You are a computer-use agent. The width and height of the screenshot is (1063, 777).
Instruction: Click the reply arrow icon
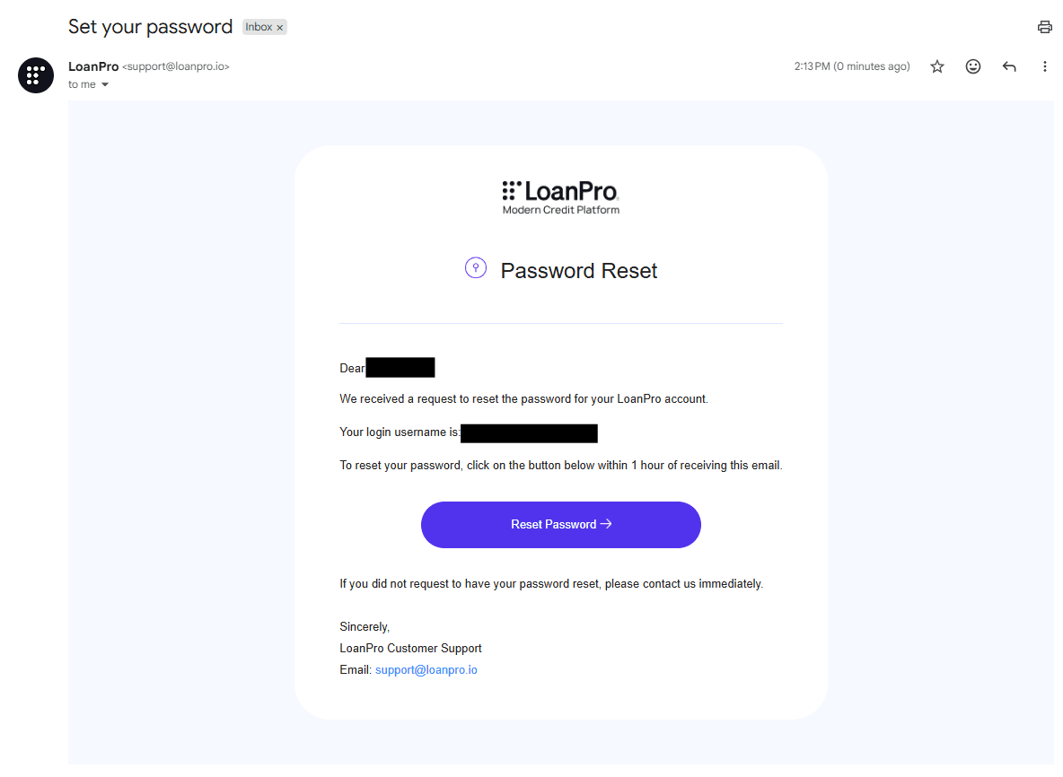point(1009,66)
